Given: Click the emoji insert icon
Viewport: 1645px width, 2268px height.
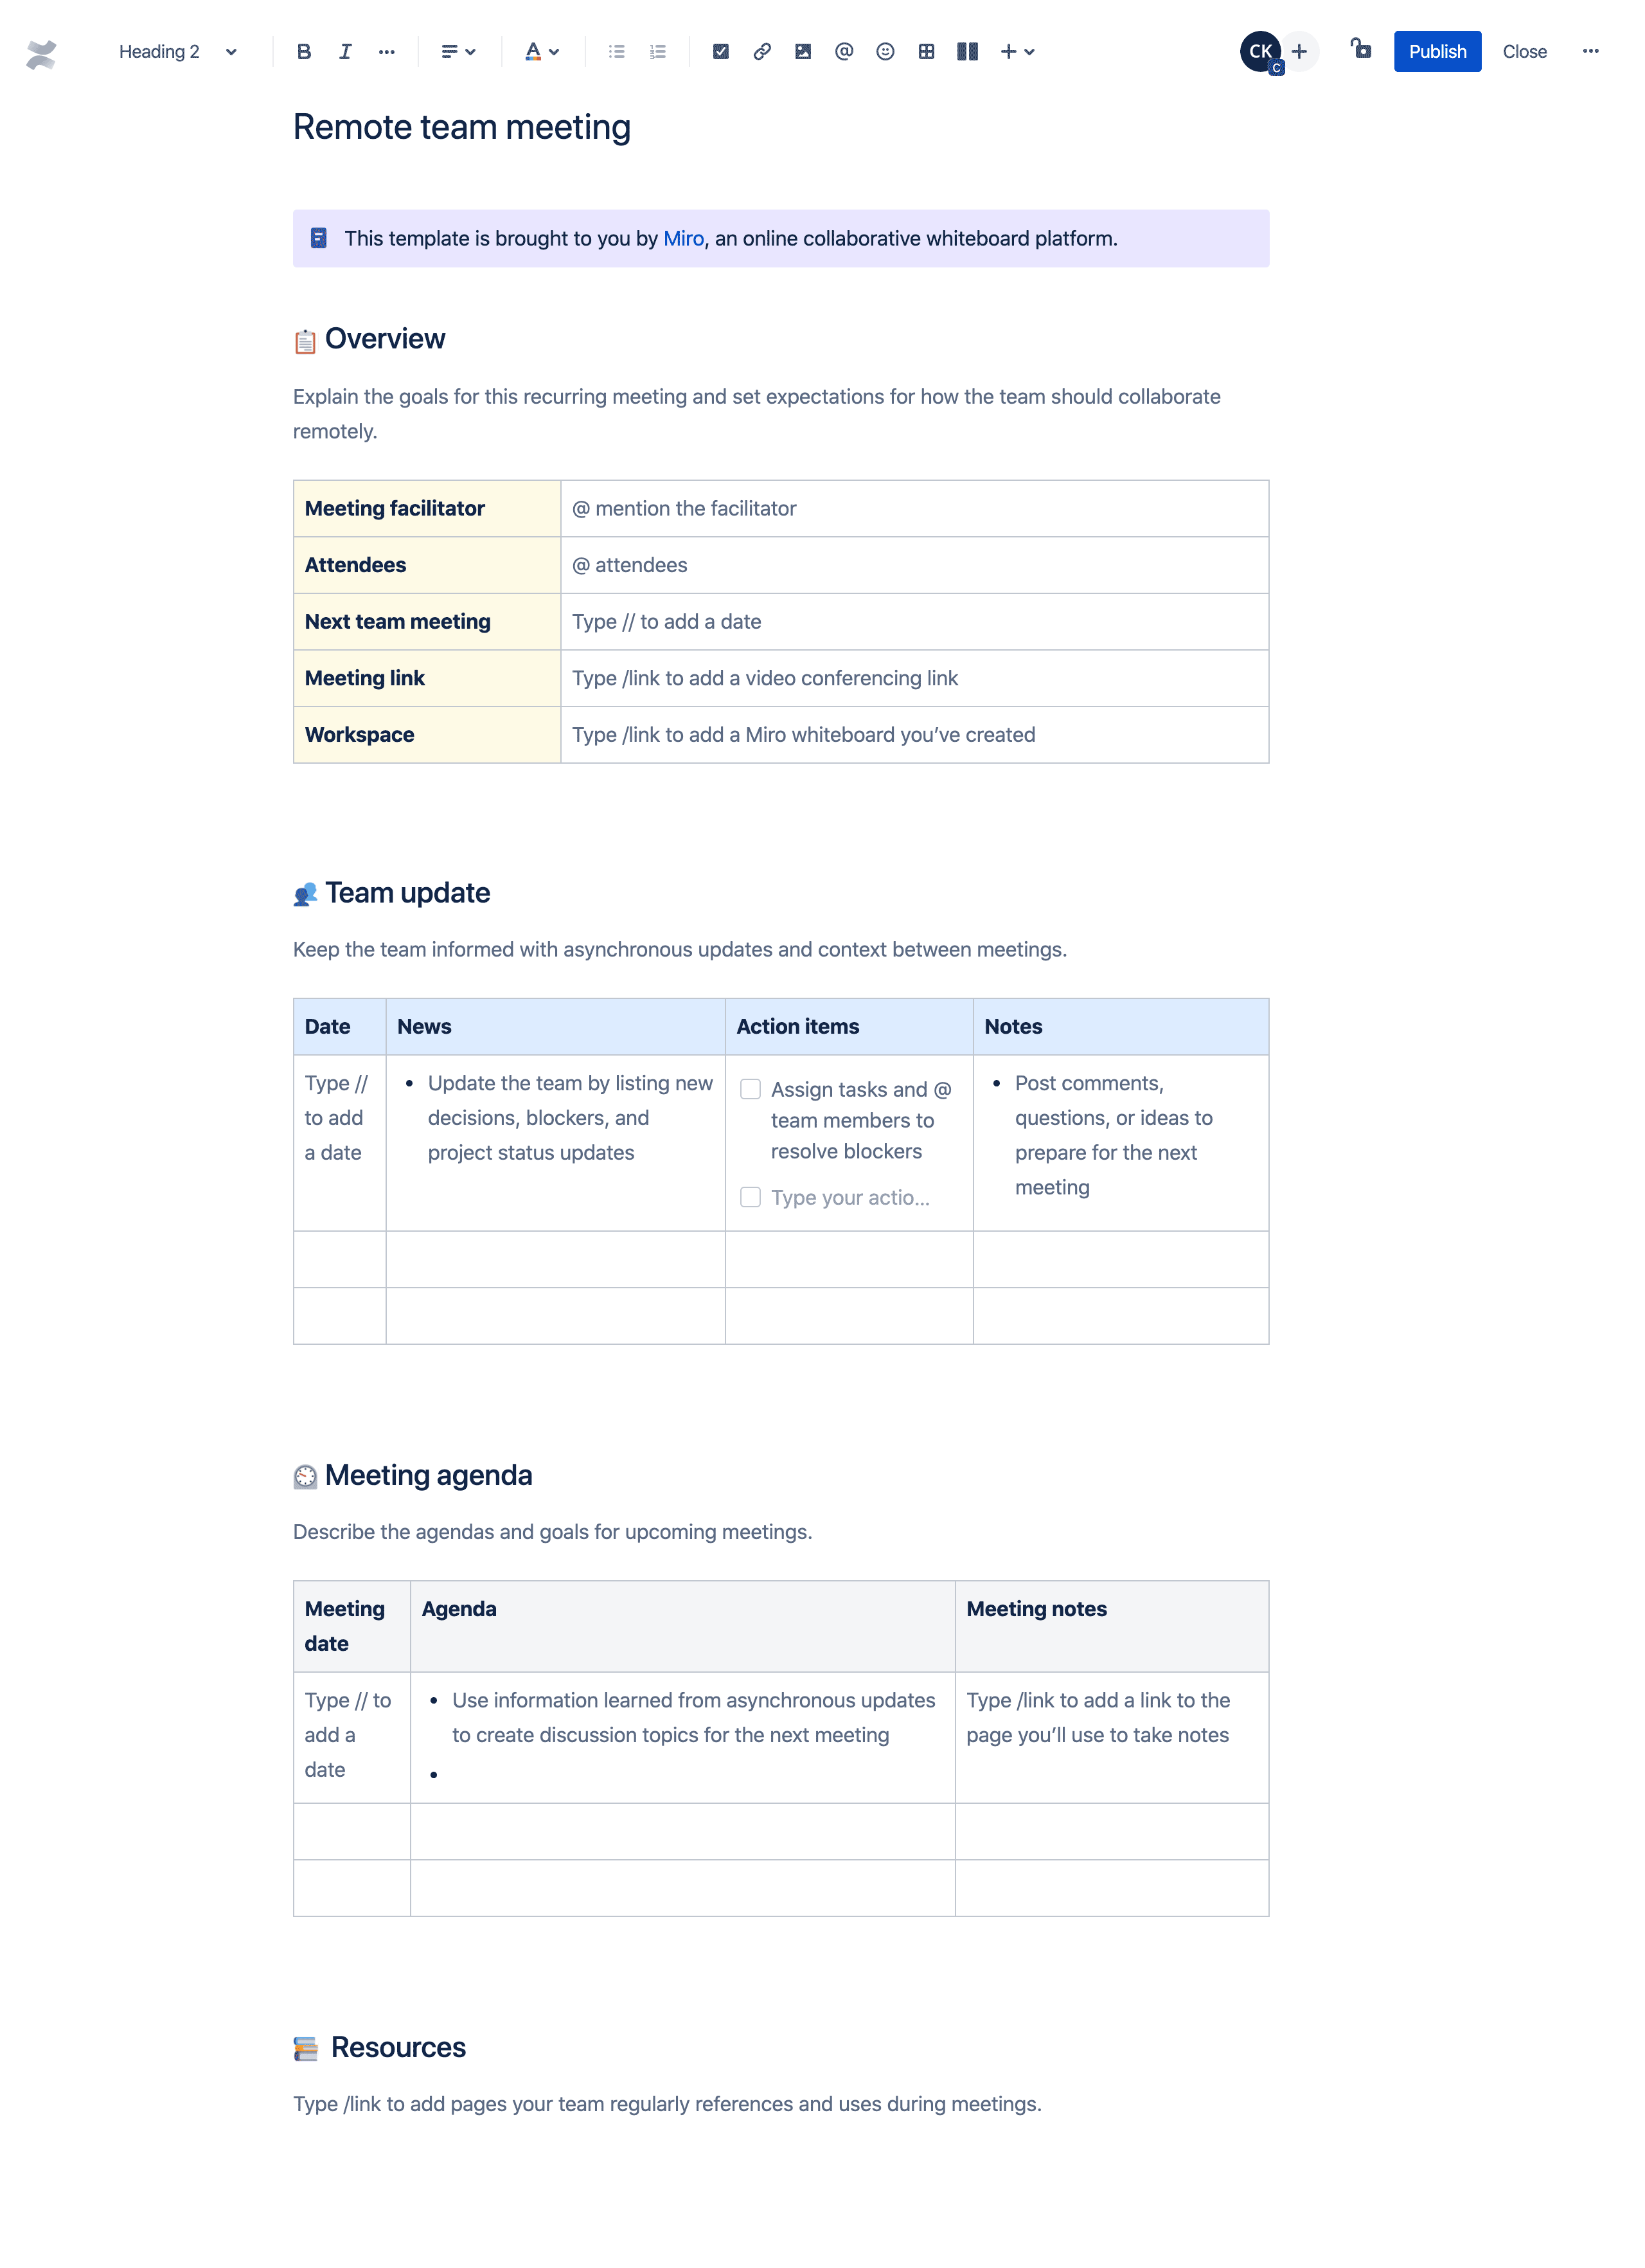Looking at the screenshot, I should pyautogui.click(x=883, y=51).
